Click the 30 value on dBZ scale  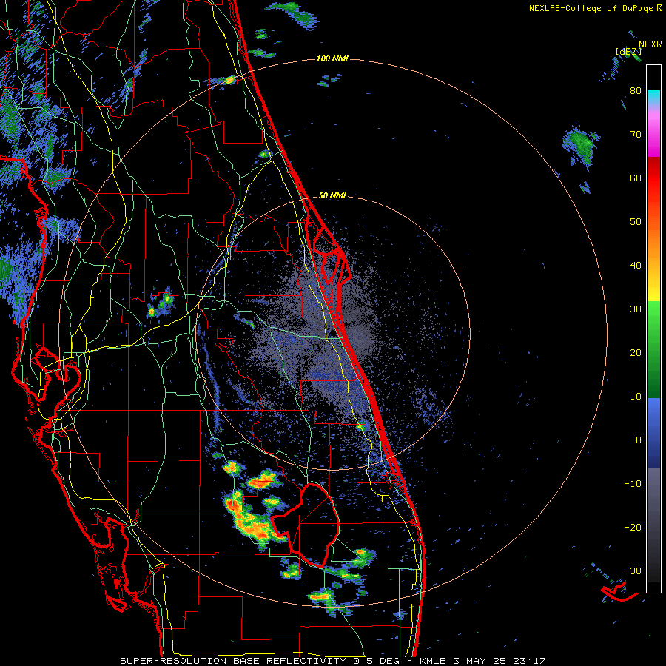[636, 309]
